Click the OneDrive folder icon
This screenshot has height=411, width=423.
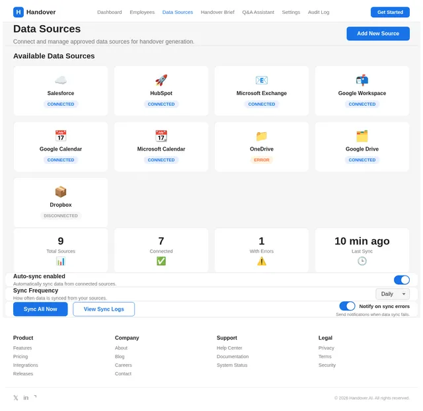(x=262, y=136)
